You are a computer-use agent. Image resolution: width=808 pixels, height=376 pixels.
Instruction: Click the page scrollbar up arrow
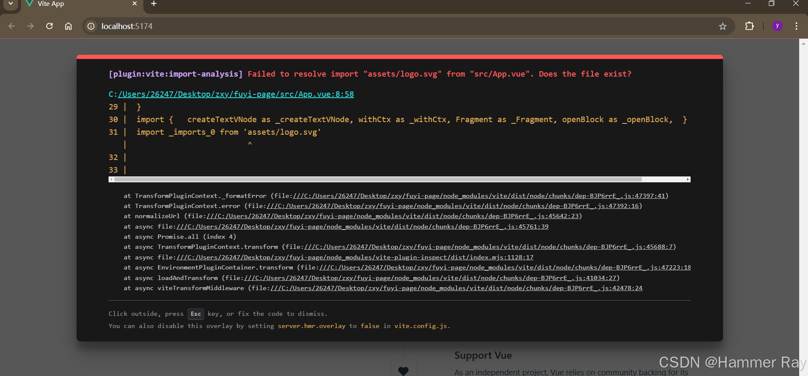coord(803,43)
